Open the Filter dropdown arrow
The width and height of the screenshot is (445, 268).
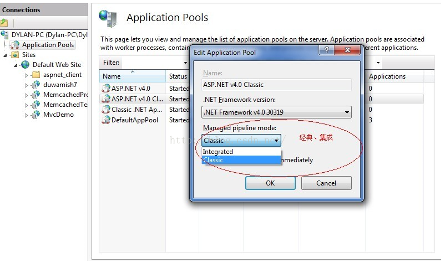pos(185,63)
